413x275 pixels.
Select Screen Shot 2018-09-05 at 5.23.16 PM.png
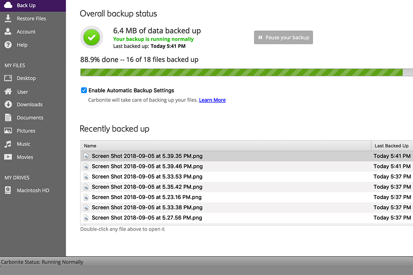pos(247,197)
